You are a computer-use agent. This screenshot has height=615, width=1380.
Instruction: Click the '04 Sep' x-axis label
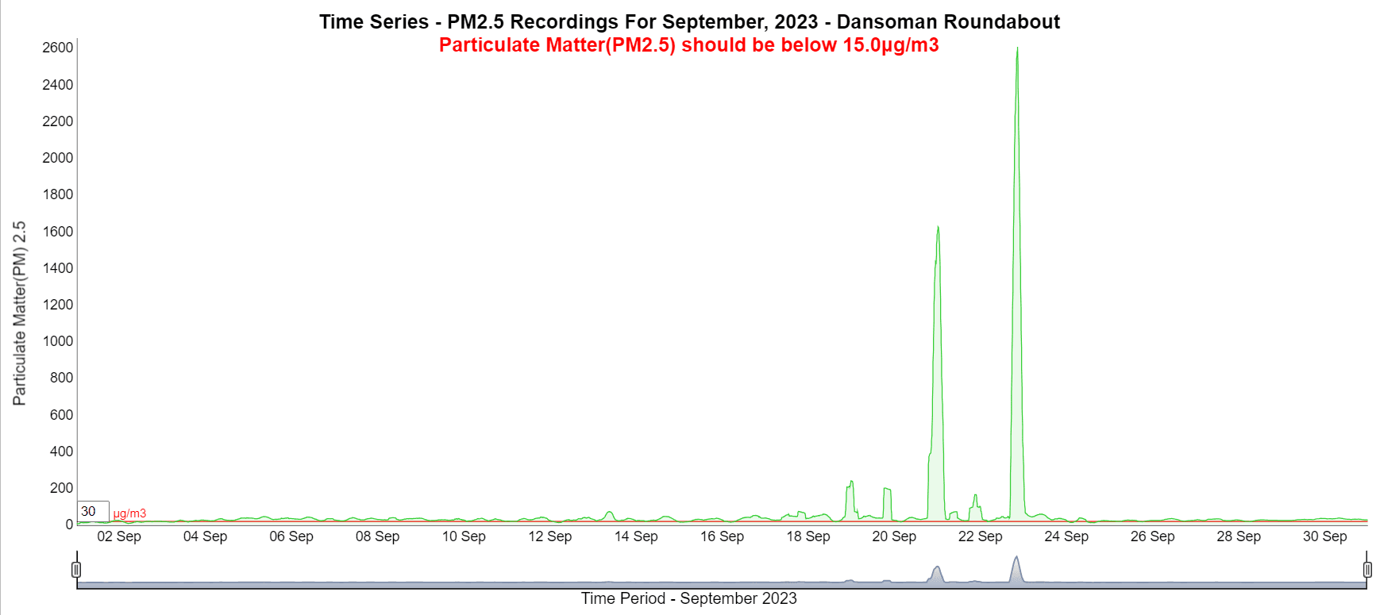205,536
